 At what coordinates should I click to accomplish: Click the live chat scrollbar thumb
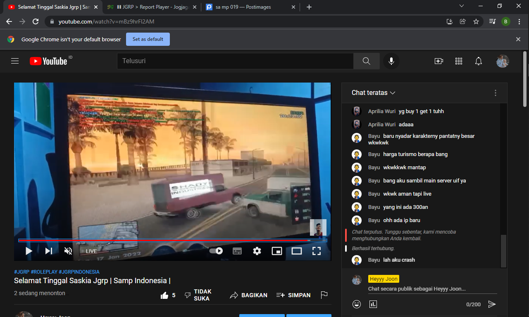point(503,251)
